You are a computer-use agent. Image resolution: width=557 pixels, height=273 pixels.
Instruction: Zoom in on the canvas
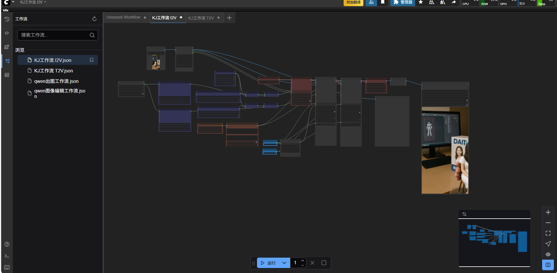[x=548, y=213]
